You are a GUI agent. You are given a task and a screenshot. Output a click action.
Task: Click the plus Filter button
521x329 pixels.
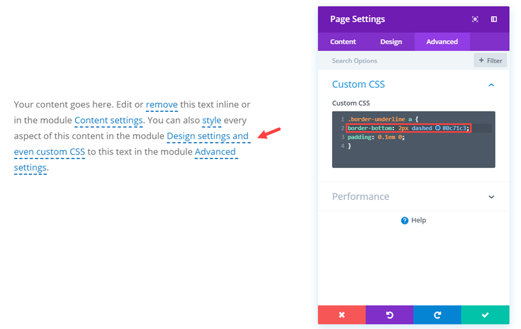point(490,60)
